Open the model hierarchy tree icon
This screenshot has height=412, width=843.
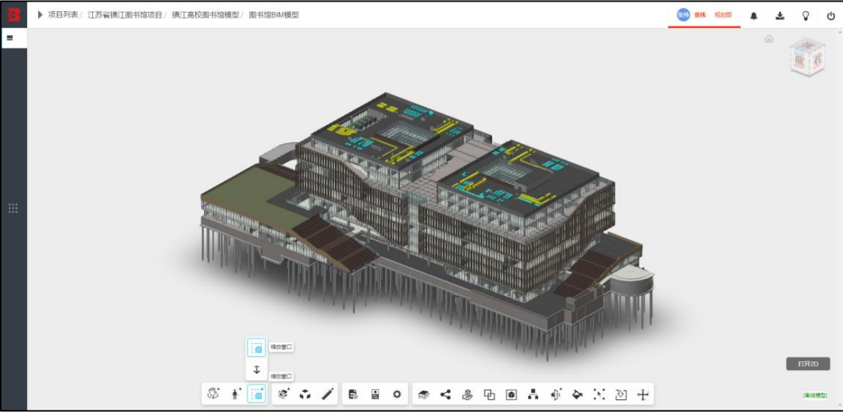(x=533, y=395)
